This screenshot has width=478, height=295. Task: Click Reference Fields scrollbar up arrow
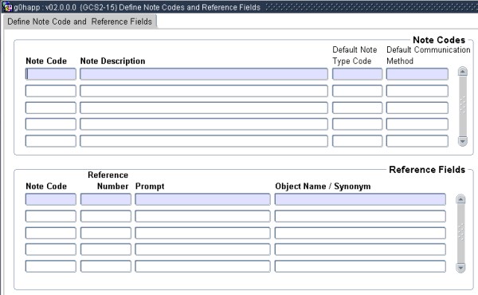pos(460,199)
